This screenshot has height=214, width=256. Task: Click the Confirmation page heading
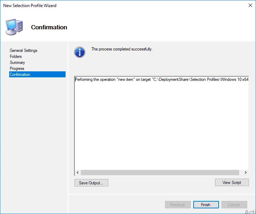49,27
